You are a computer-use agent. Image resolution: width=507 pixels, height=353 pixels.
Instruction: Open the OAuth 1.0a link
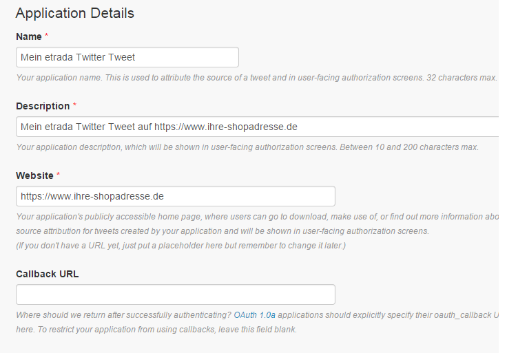point(255,315)
